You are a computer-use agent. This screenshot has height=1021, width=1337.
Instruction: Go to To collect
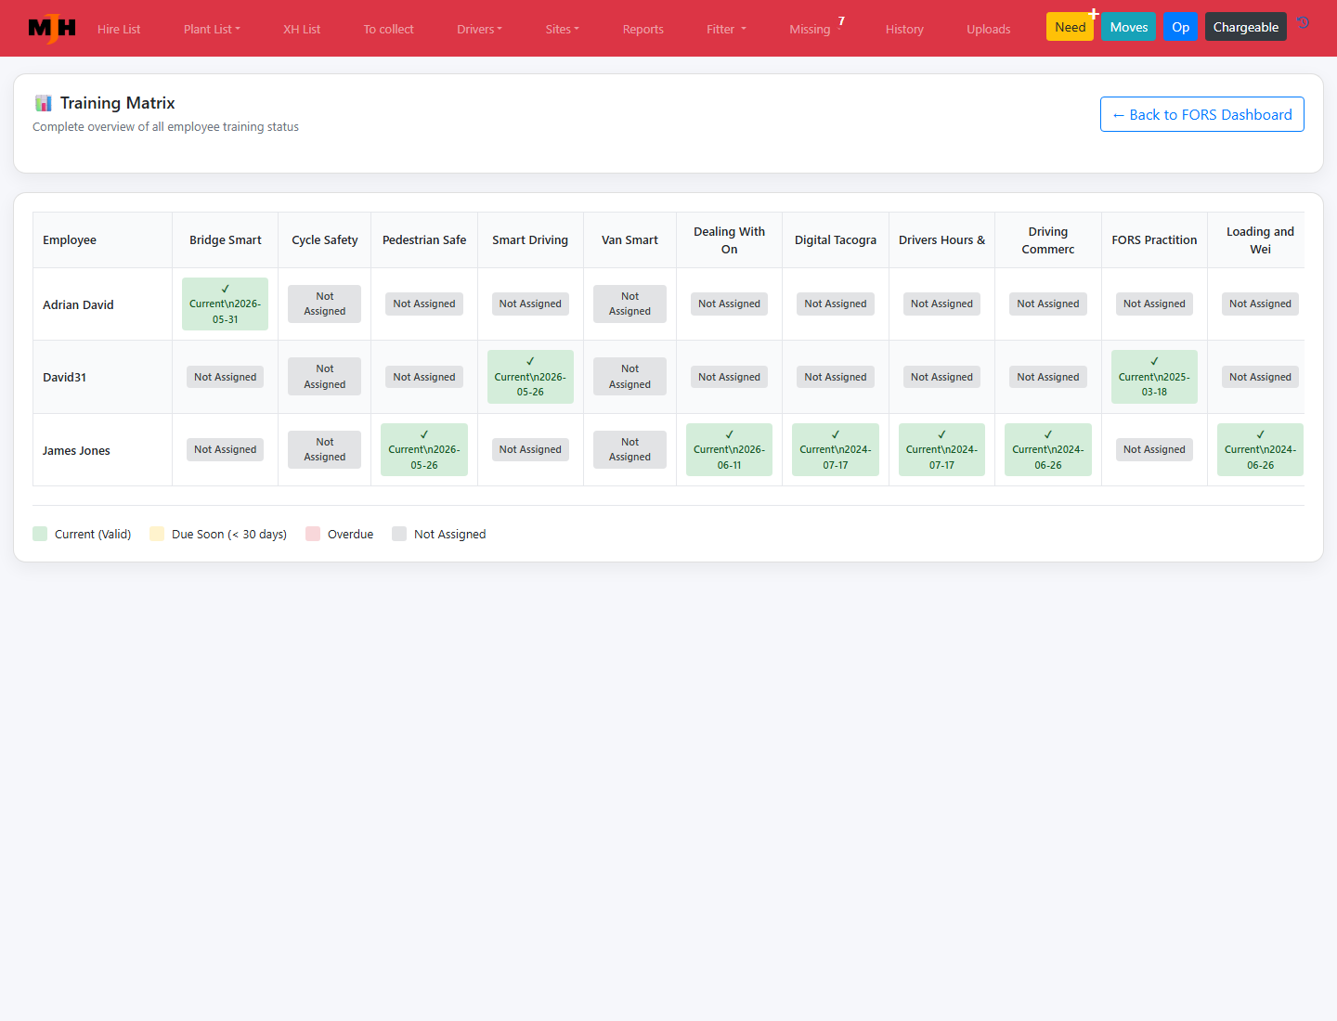389,29
